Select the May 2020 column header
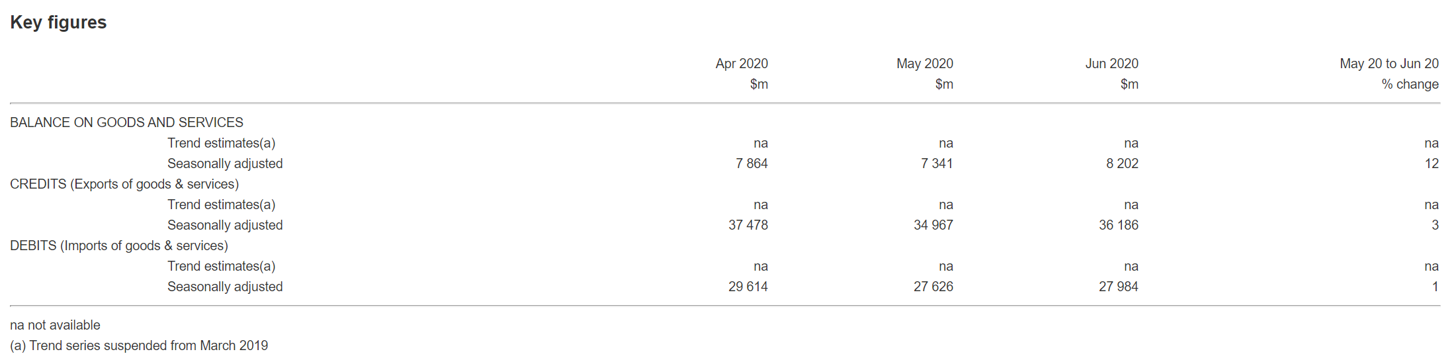Viewport: 1456px width, 364px height. click(x=924, y=64)
